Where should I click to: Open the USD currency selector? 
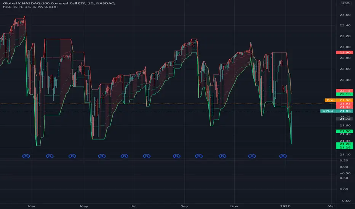(345, 3)
